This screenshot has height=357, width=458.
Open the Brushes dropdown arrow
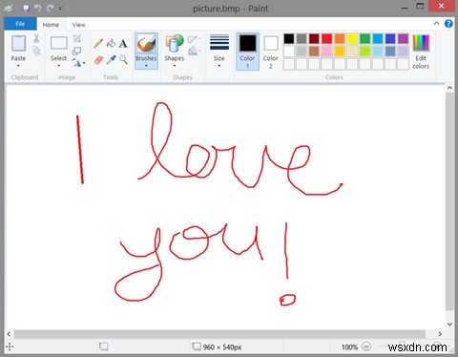tap(146, 66)
